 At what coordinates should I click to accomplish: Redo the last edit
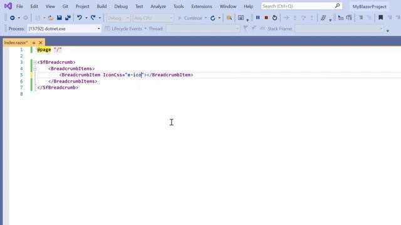click(x=93, y=18)
